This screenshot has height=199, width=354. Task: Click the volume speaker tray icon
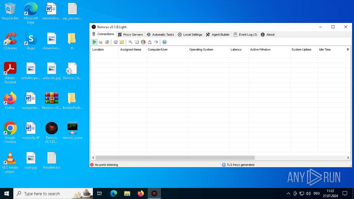click(308, 193)
